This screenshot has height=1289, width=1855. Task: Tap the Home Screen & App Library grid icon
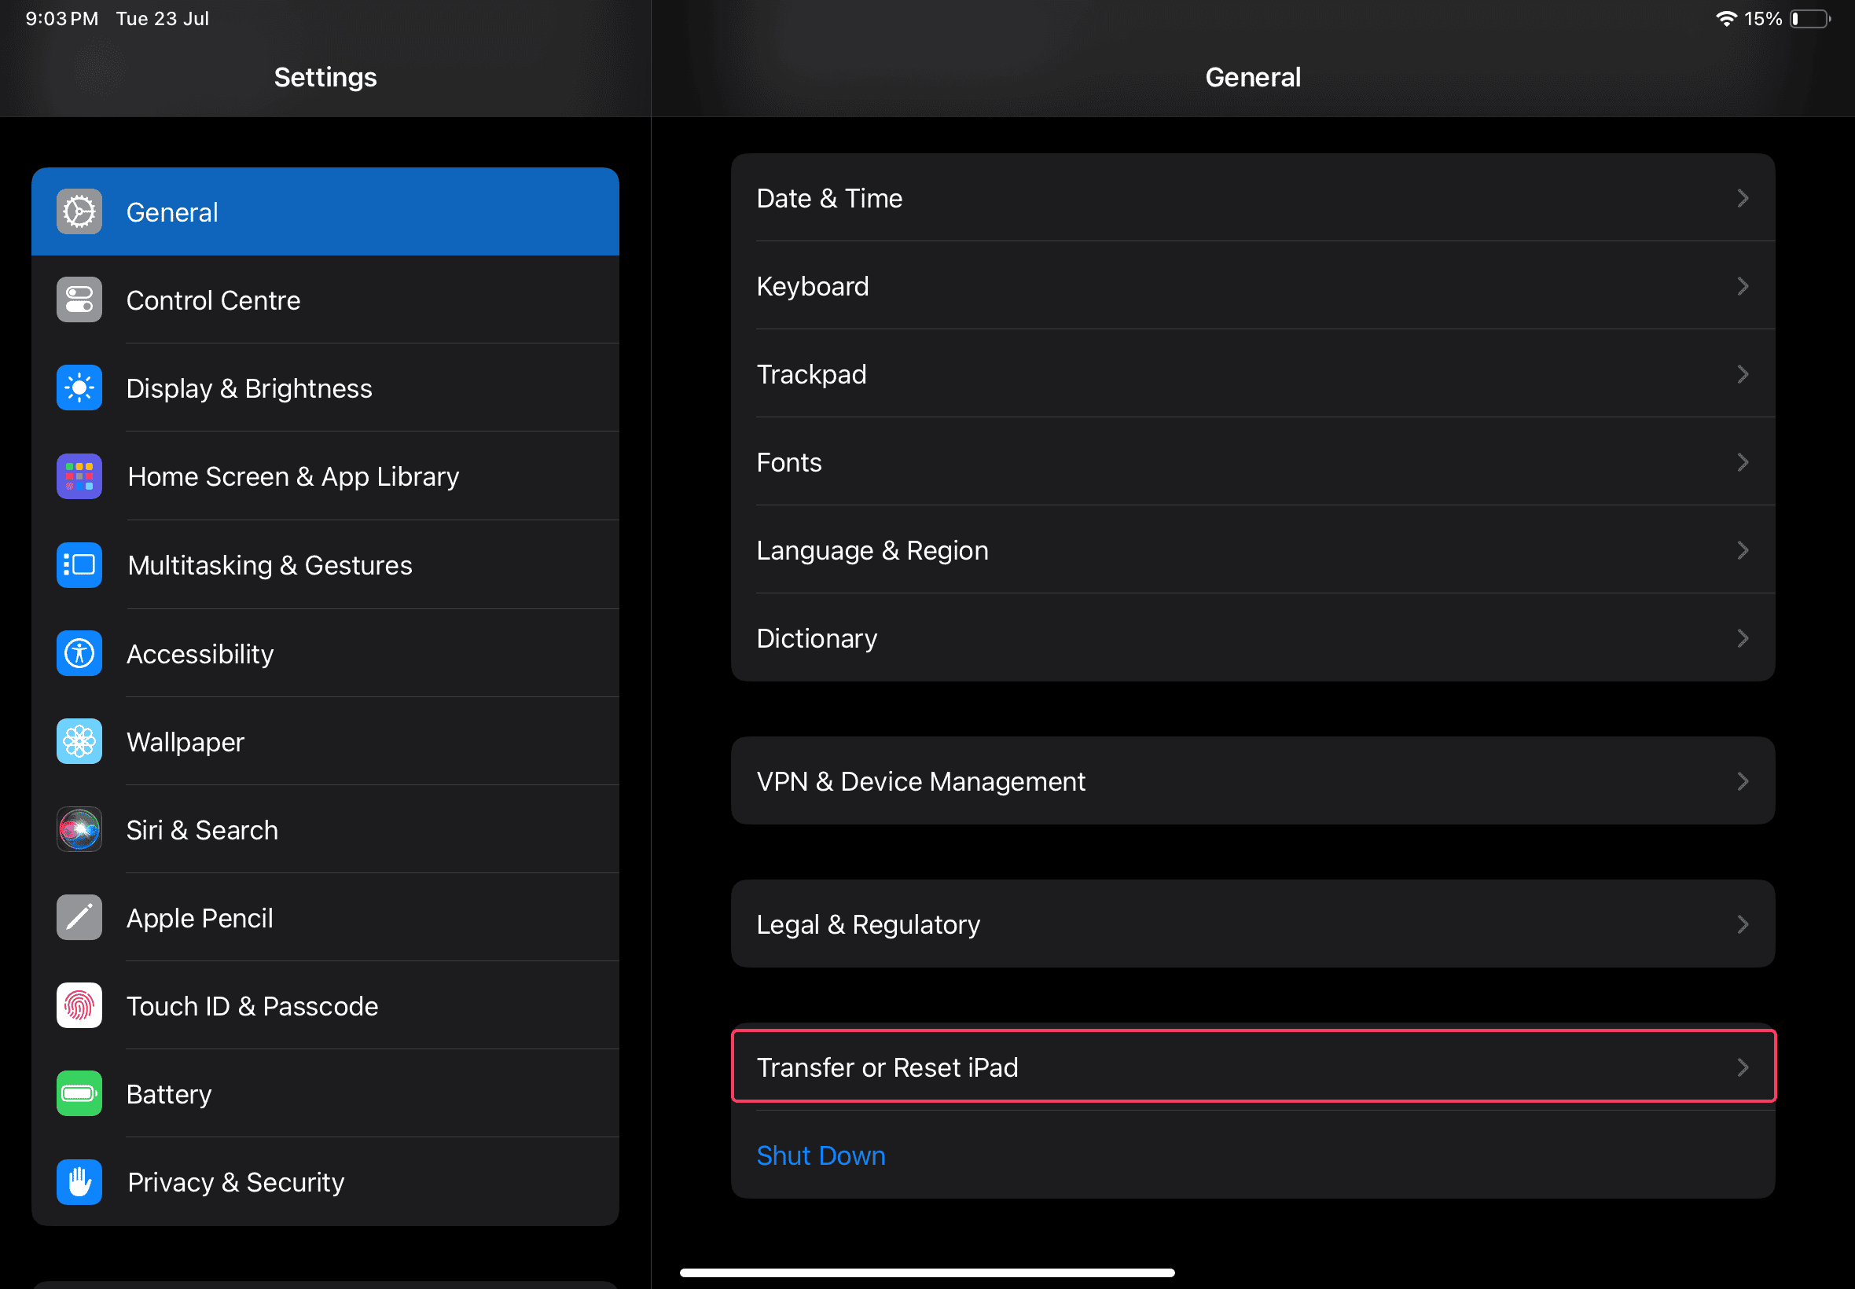(x=79, y=476)
